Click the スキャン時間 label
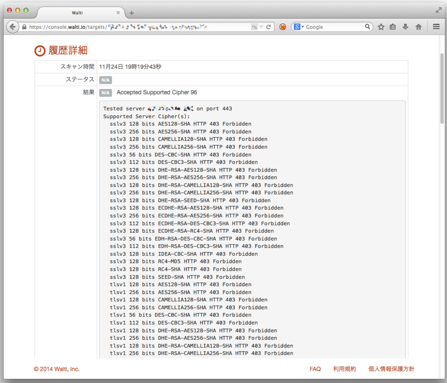The width and height of the screenshot is (447, 383). coord(77,67)
